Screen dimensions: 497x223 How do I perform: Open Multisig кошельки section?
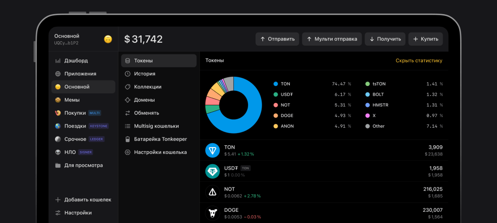[159, 126]
